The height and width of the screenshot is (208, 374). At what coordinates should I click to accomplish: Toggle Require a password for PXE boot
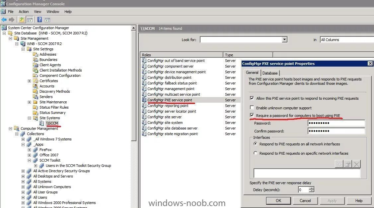(x=252, y=115)
